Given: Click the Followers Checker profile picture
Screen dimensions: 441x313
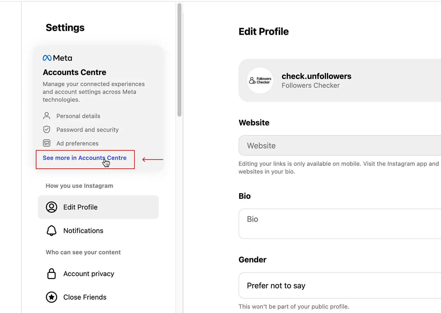Looking at the screenshot, I should [260, 80].
